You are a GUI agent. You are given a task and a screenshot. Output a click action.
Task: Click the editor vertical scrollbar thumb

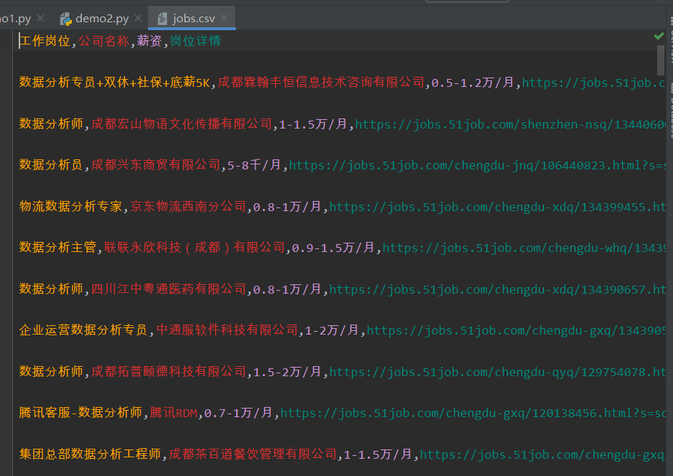[661, 60]
